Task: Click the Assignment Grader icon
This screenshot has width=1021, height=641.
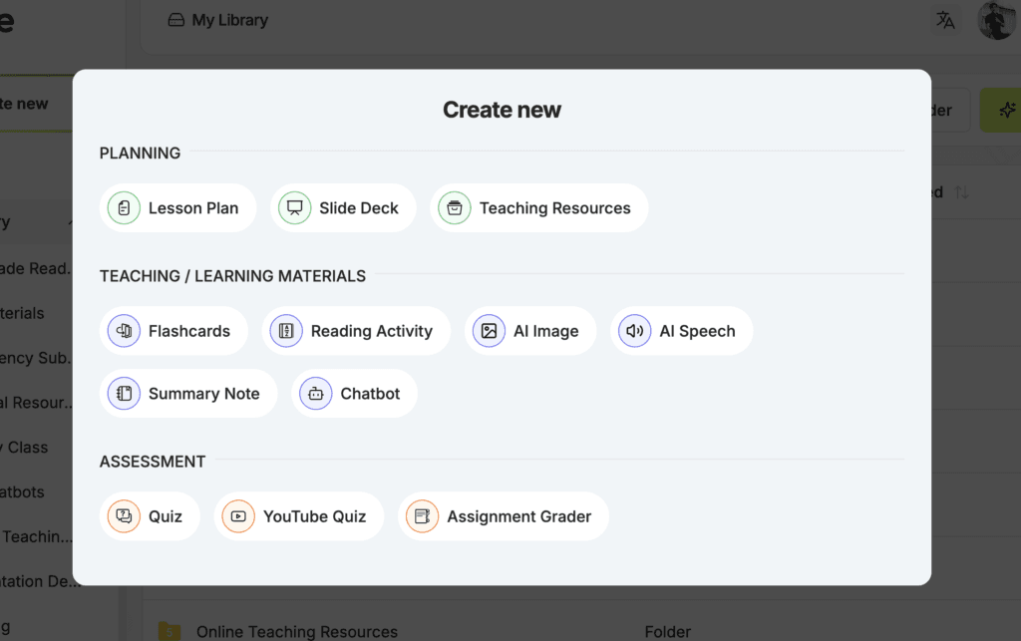Action: [x=422, y=516]
